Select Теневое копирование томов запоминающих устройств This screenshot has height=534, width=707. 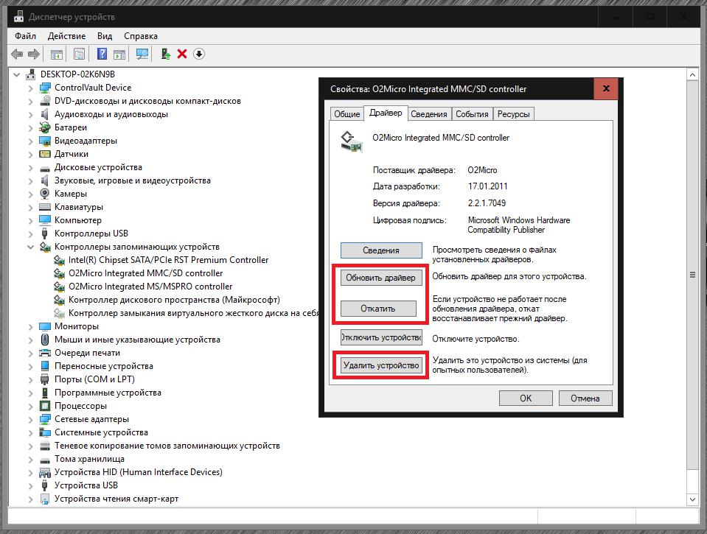(167, 446)
